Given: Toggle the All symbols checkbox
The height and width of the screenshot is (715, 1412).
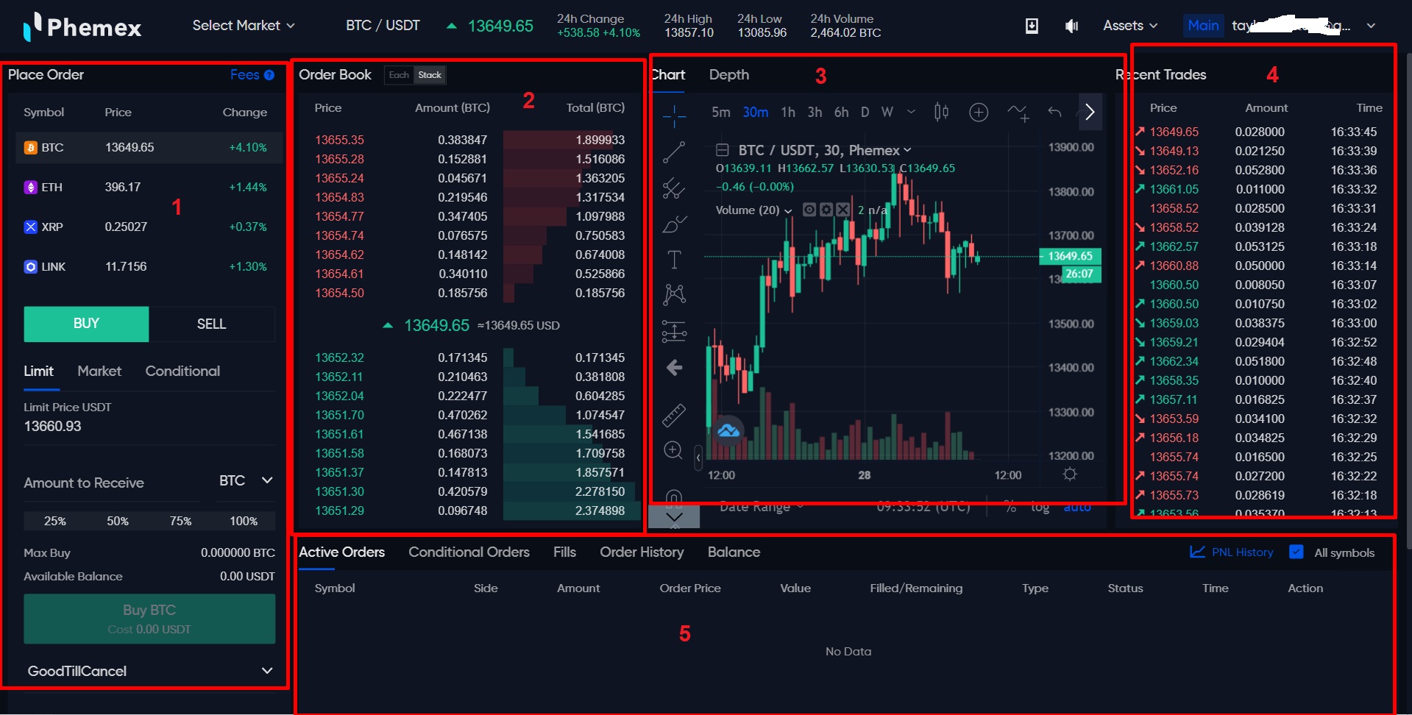Looking at the screenshot, I should pyautogui.click(x=1296, y=552).
